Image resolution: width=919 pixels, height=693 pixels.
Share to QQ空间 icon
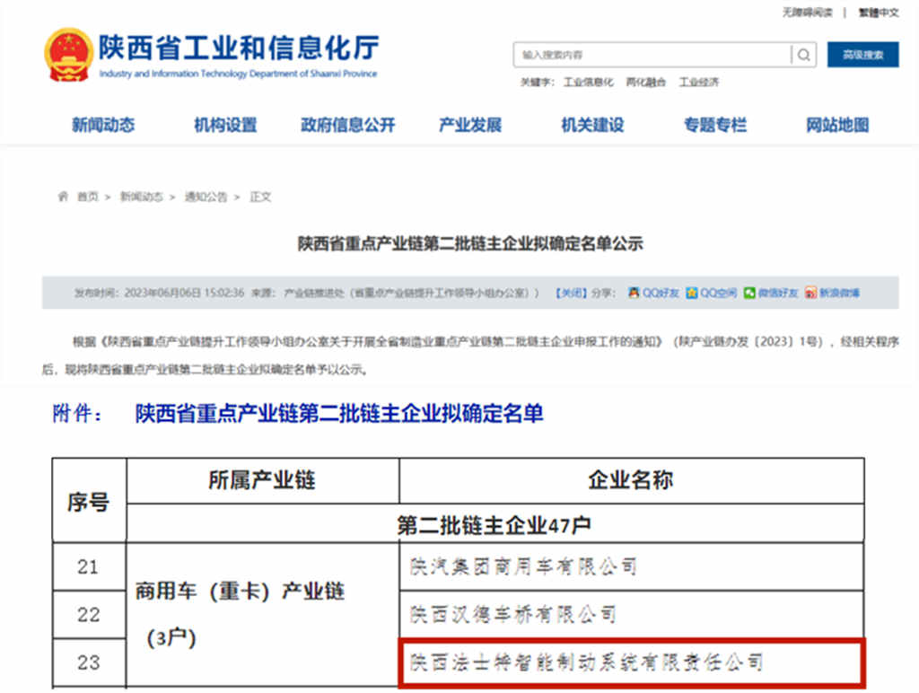[692, 294]
